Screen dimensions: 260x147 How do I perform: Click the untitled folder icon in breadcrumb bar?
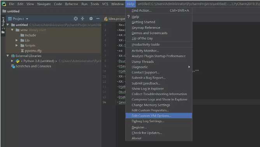[x=4, y=11]
